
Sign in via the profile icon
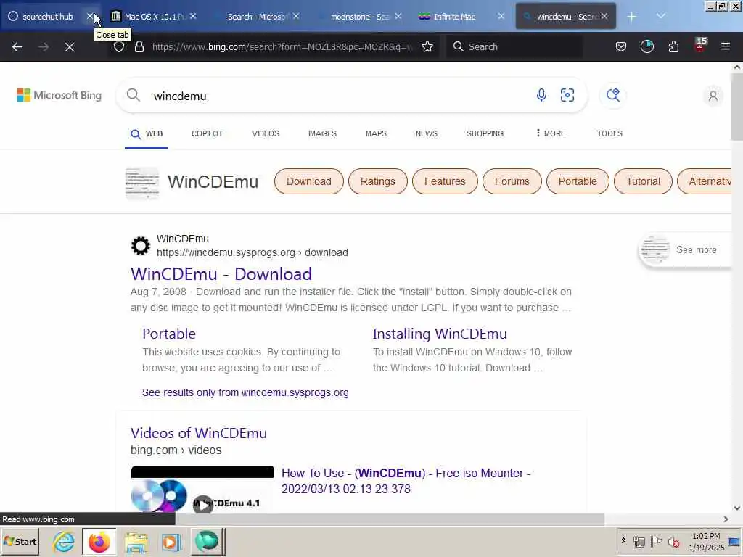[713, 96]
